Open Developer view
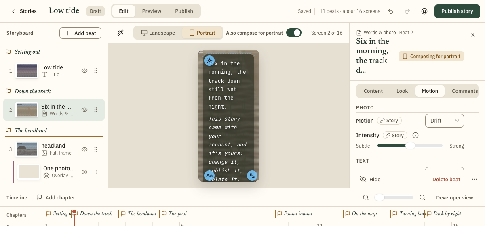The image size is (485, 226). [454, 198]
